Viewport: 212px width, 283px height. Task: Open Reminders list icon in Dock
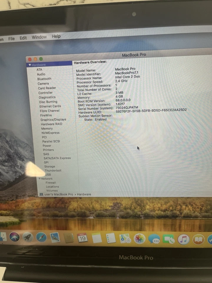coord(110,238)
